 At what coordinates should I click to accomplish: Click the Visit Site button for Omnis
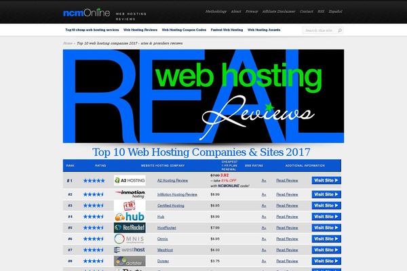click(x=326, y=239)
